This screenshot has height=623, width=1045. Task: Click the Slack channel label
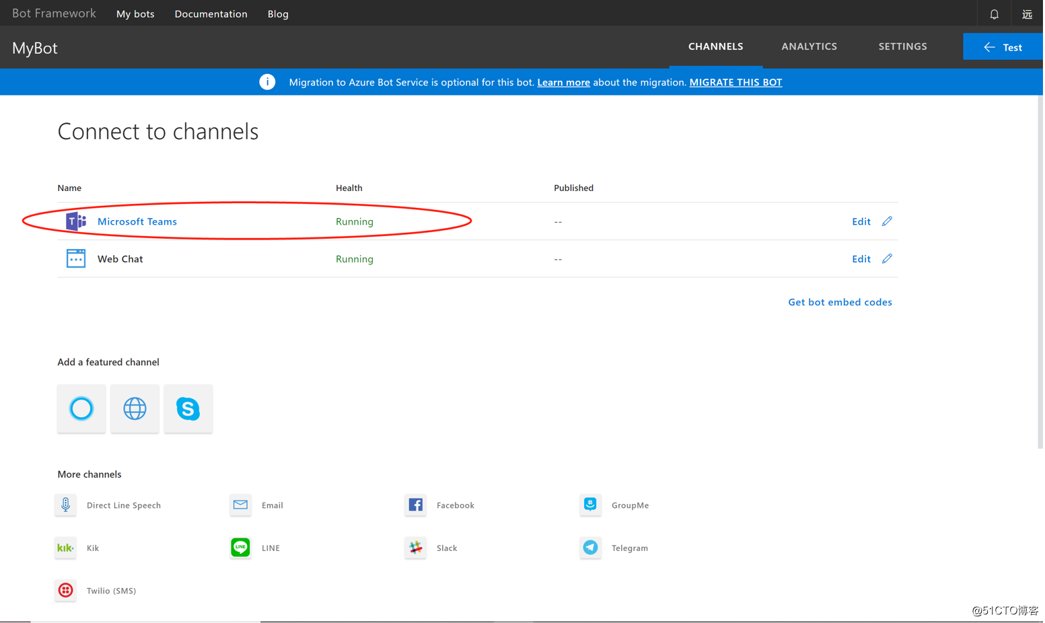coord(447,549)
